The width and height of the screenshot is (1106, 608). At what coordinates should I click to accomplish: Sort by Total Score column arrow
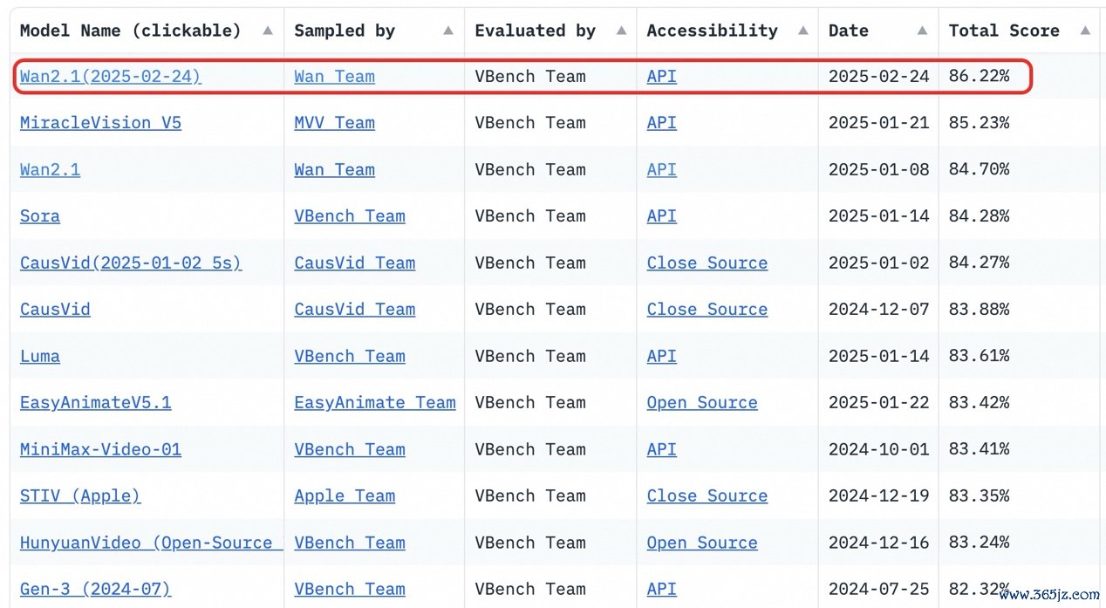pos(1085,31)
